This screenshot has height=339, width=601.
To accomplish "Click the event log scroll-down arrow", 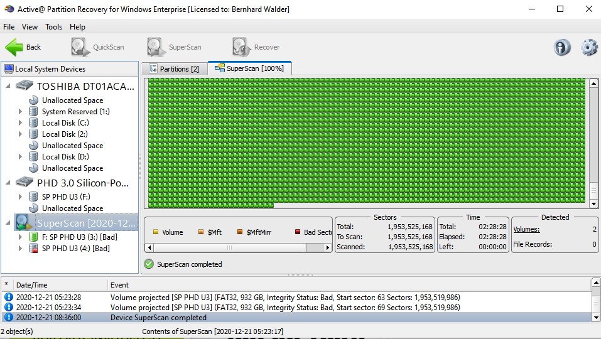I will click(596, 317).
